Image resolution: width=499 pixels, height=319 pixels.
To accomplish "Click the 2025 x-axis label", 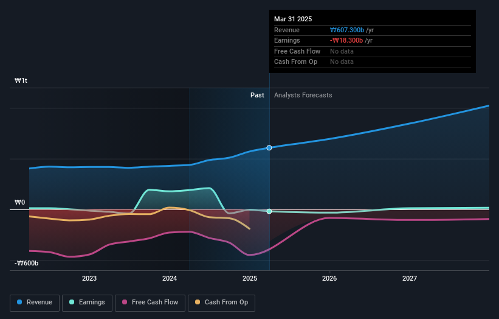I will [250, 278].
